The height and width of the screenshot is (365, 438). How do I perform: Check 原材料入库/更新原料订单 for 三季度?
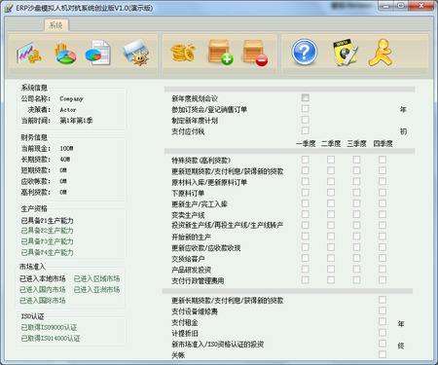(x=356, y=181)
